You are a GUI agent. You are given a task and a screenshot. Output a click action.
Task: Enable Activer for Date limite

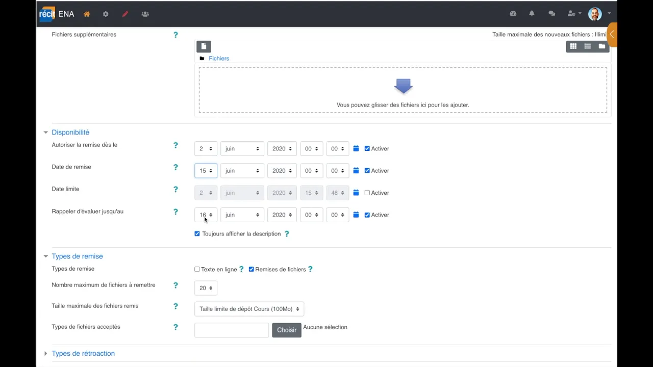[367, 193]
